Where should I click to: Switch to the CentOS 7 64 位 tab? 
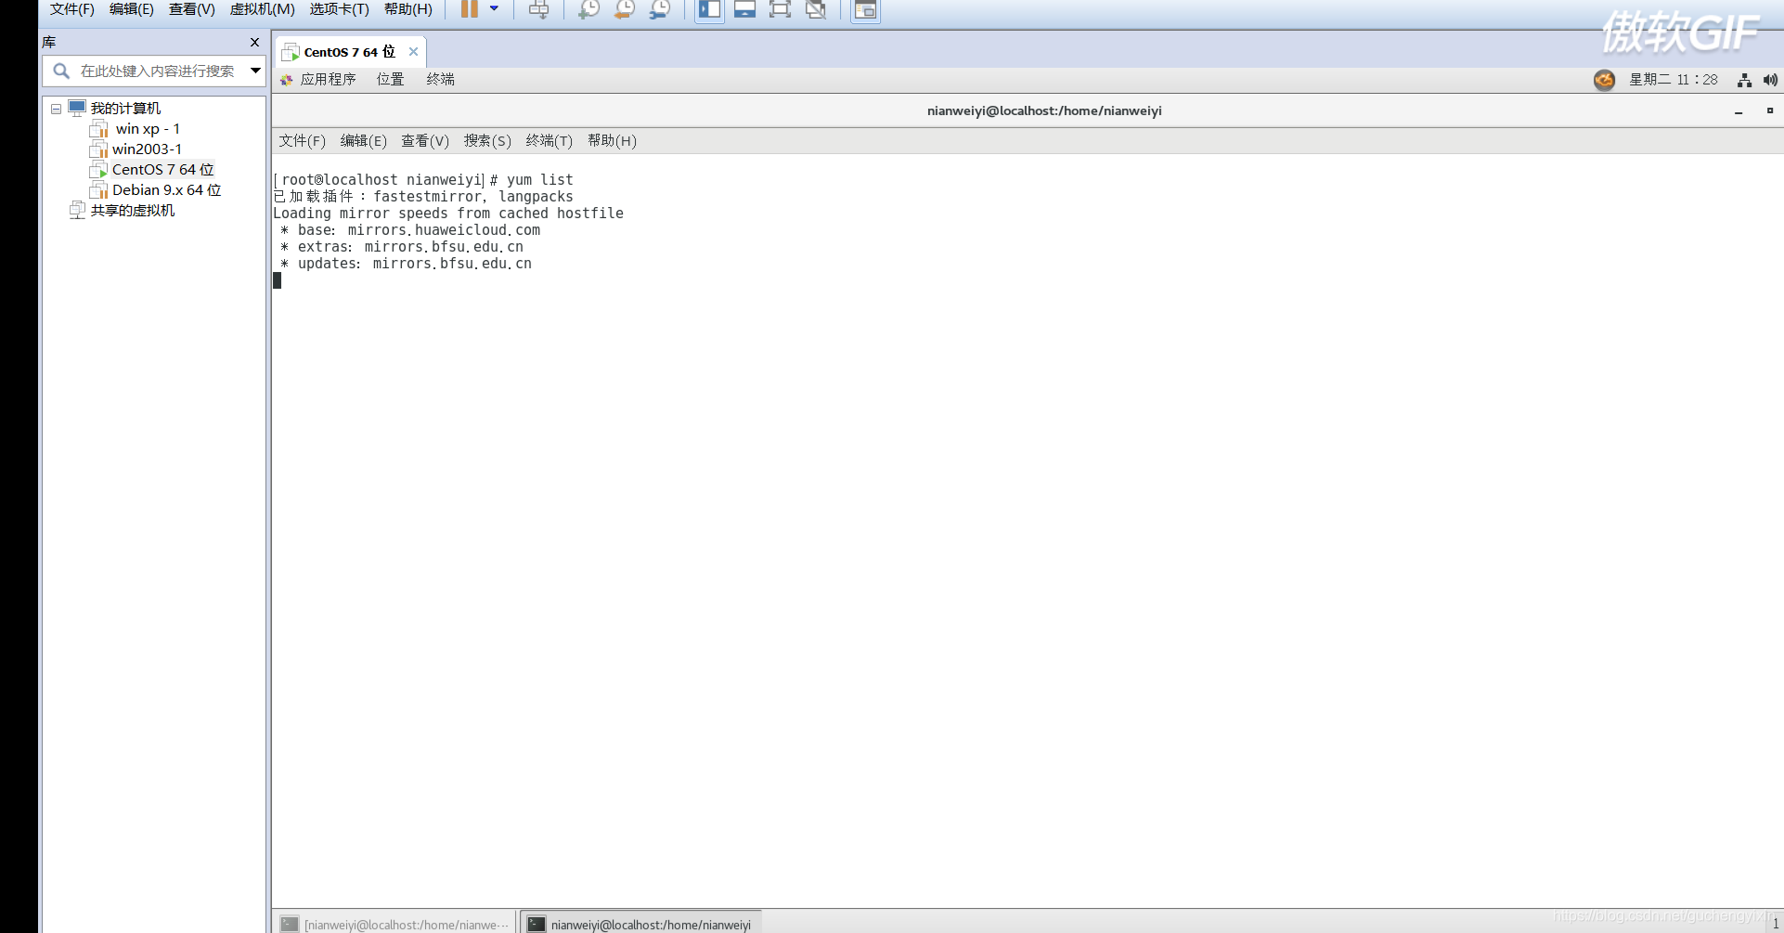[x=349, y=52]
